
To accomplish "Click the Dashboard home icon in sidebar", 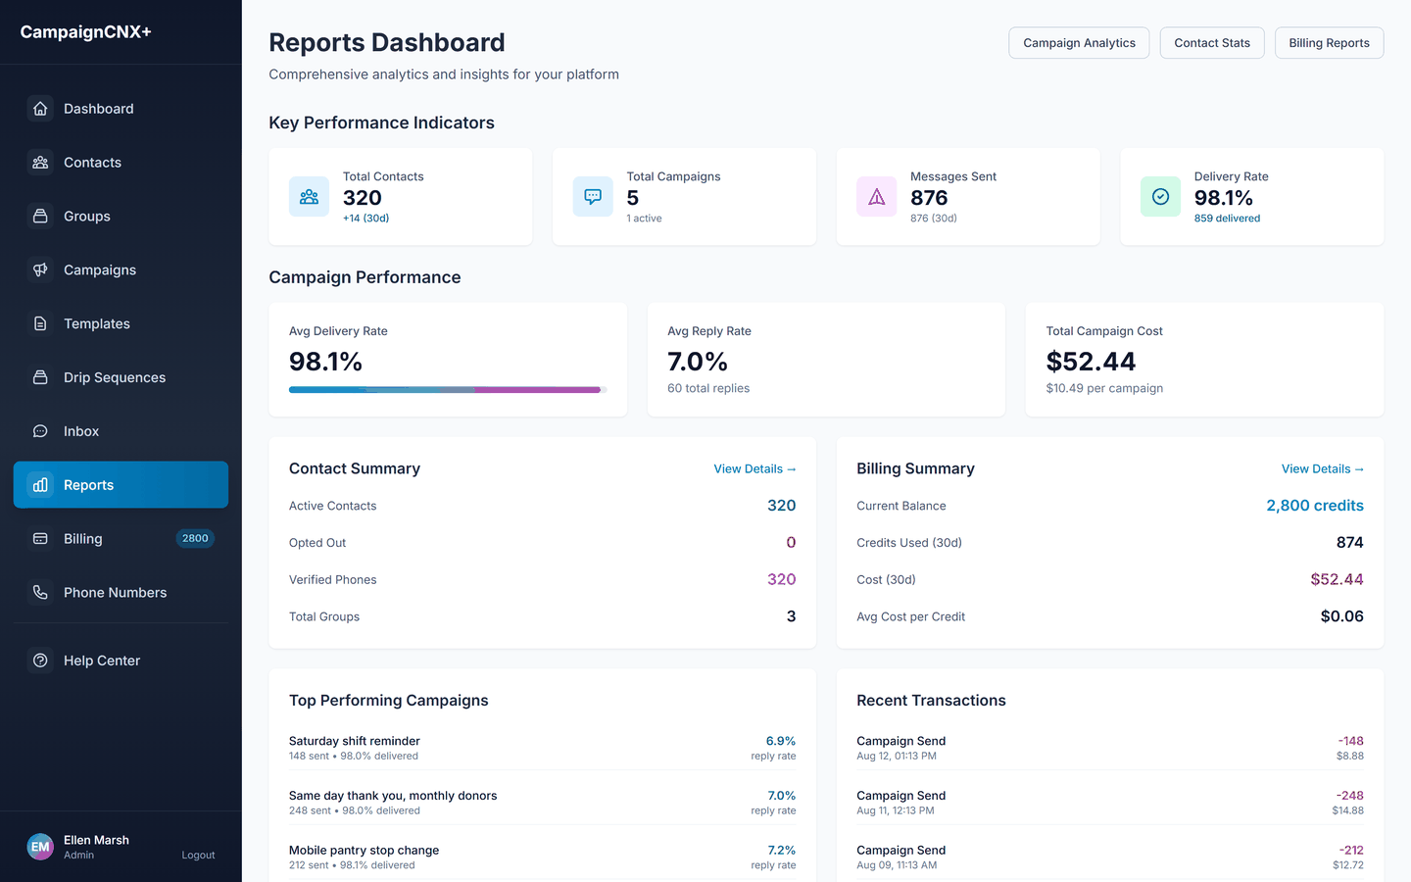I will [40, 109].
